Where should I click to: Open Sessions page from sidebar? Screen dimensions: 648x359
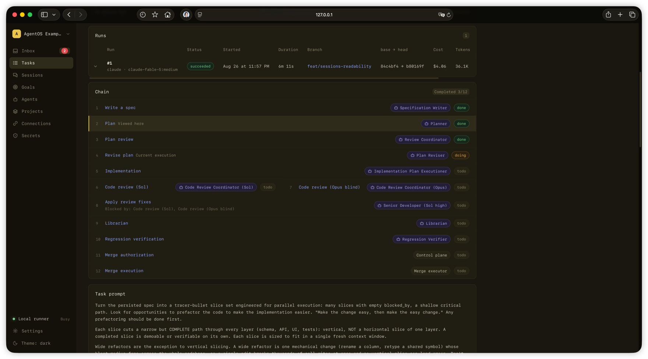(41, 75)
